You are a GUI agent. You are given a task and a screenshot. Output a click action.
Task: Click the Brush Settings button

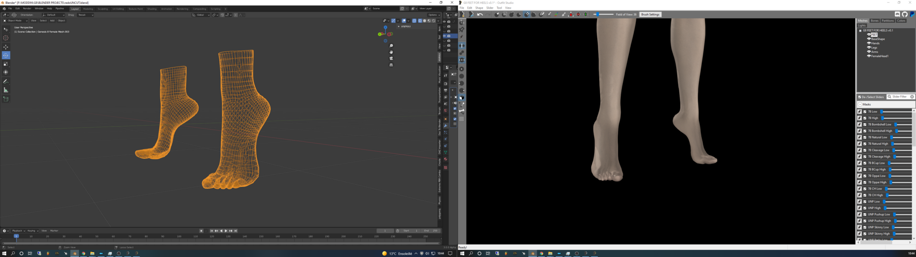click(x=650, y=14)
